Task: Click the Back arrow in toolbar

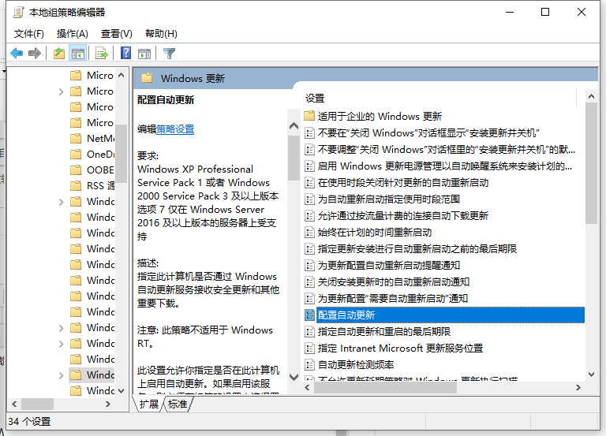Action: 17,54
